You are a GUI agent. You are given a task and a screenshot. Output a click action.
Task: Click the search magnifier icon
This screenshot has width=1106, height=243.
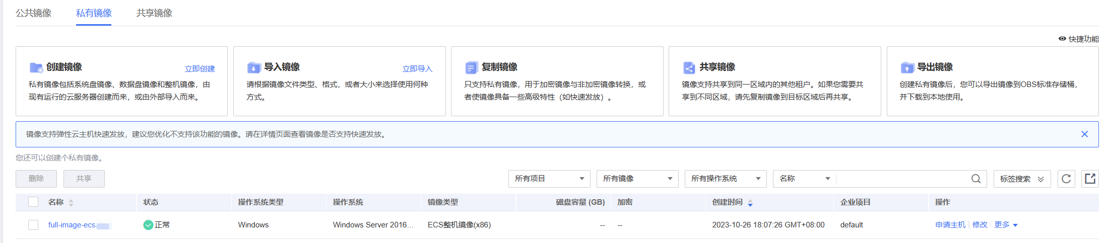[x=976, y=179]
